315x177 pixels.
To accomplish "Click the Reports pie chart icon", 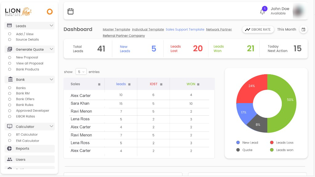I will pos(10,148).
